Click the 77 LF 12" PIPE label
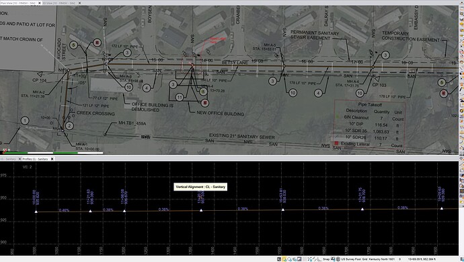464x262 pixels. click(106, 98)
